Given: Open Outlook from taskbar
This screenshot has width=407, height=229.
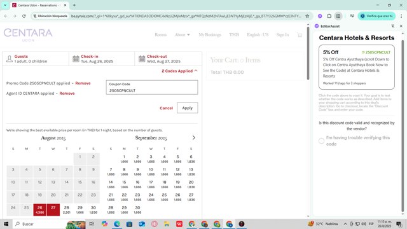Looking at the screenshot, I should pos(142,224).
